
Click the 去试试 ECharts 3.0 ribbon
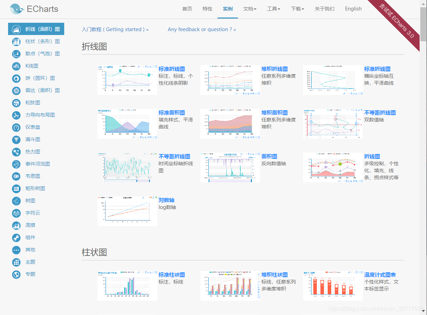tap(396, 21)
